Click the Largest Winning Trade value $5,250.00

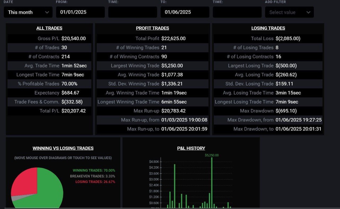pyautogui.click(x=172, y=66)
